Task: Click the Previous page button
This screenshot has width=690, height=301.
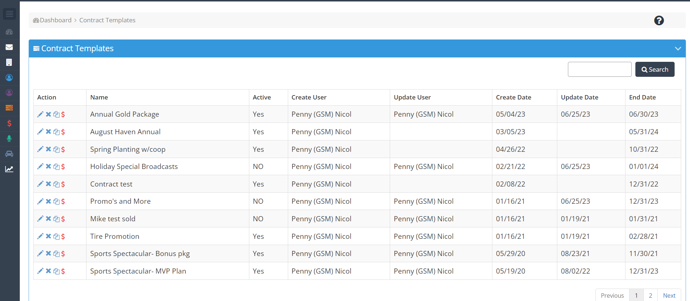Action: [612, 296]
